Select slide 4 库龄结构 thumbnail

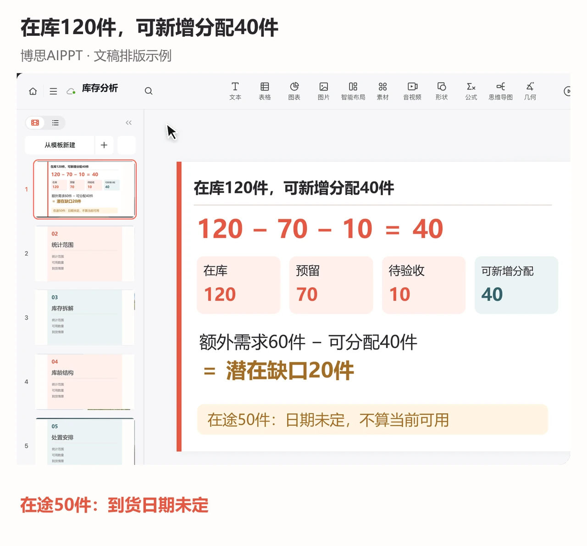coord(85,382)
